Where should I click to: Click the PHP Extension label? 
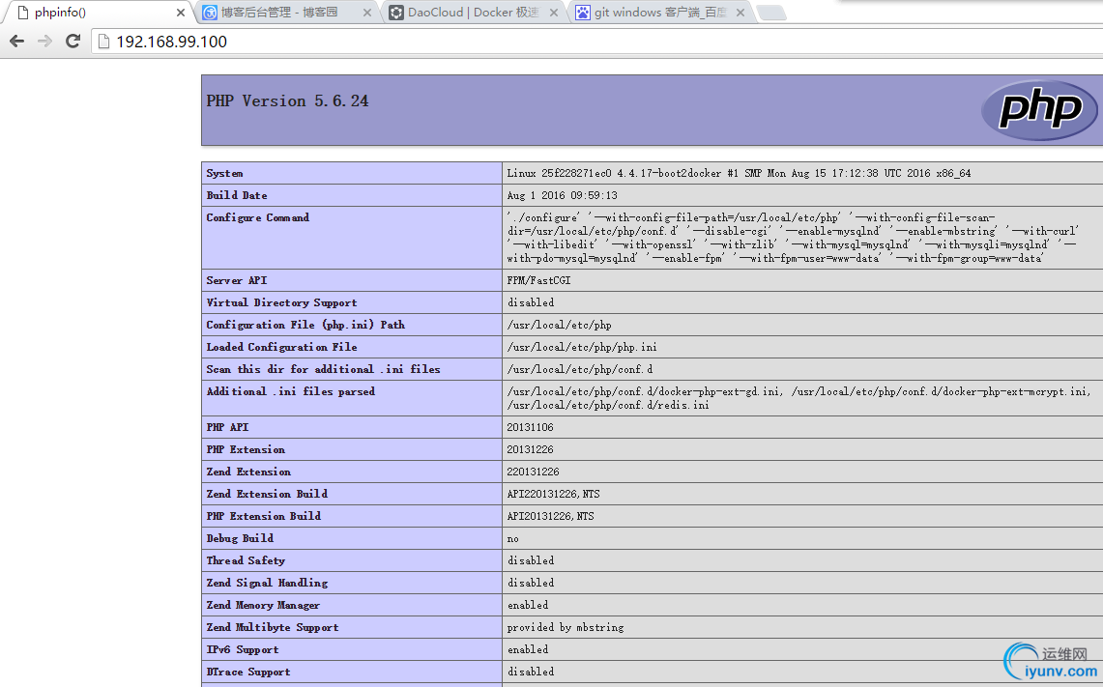point(246,449)
